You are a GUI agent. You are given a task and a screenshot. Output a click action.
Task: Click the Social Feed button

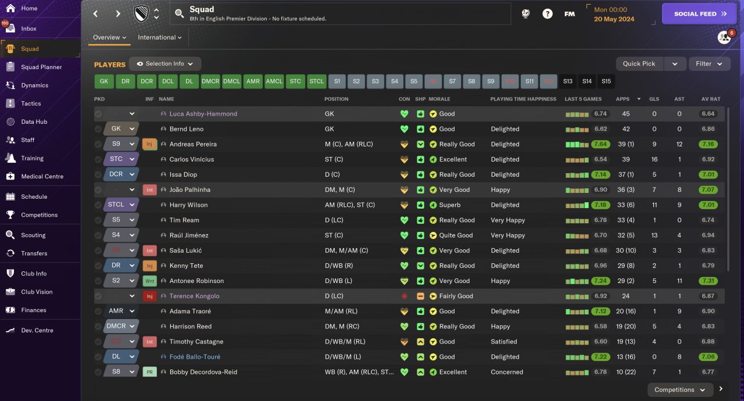[699, 13]
